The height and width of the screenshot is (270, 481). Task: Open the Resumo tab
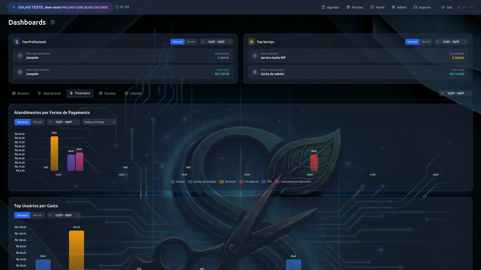click(21, 93)
